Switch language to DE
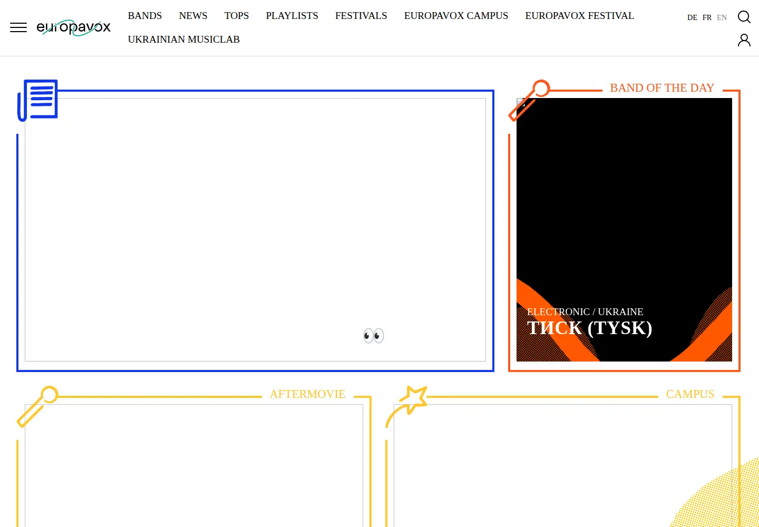The height and width of the screenshot is (527, 759). 693,17
